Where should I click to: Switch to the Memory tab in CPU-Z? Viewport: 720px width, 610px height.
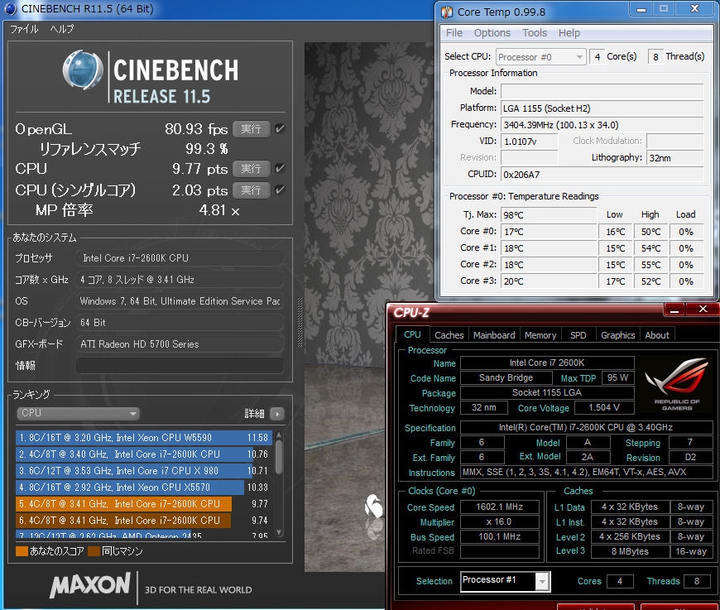(x=540, y=335)
